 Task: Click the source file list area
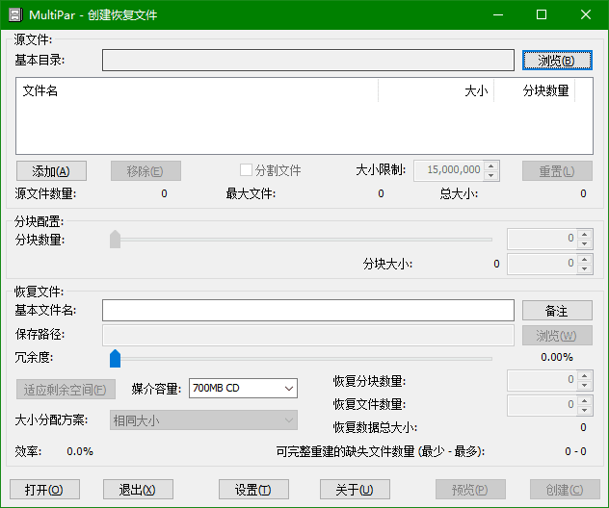pyautogui.click(x=304, y=127)
